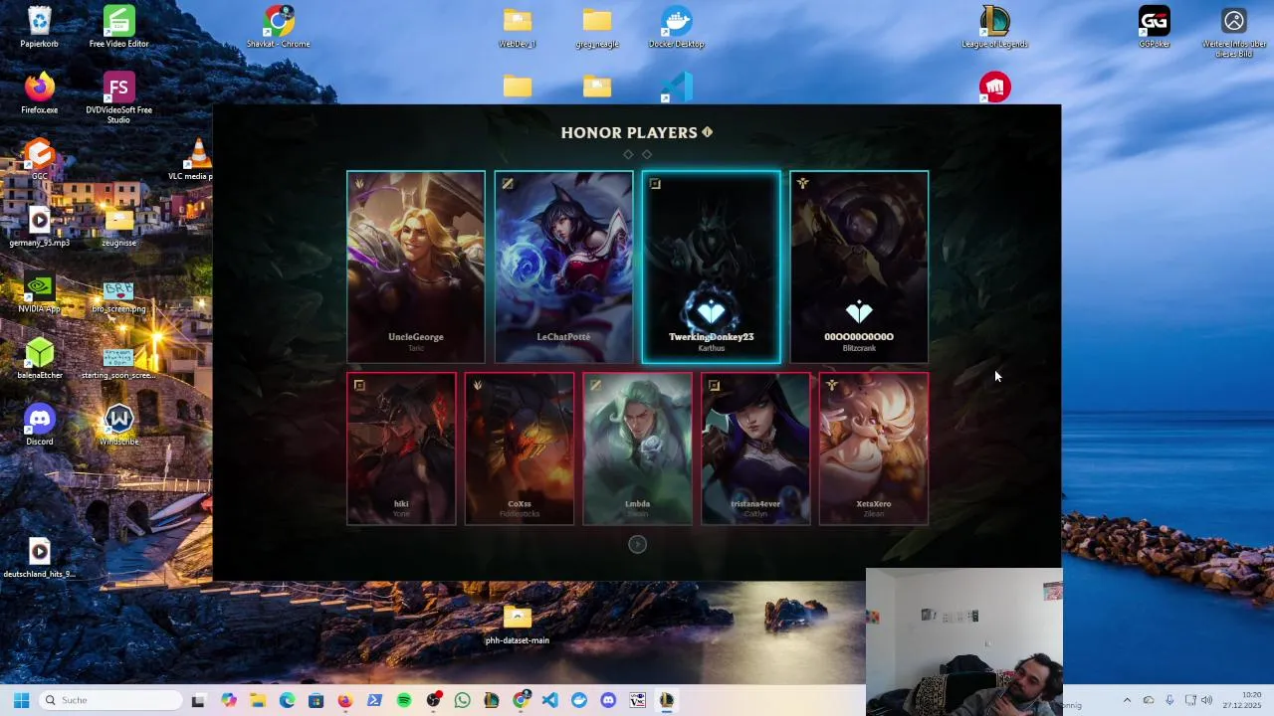Open GGC desktop shortcut

point(40,159)
